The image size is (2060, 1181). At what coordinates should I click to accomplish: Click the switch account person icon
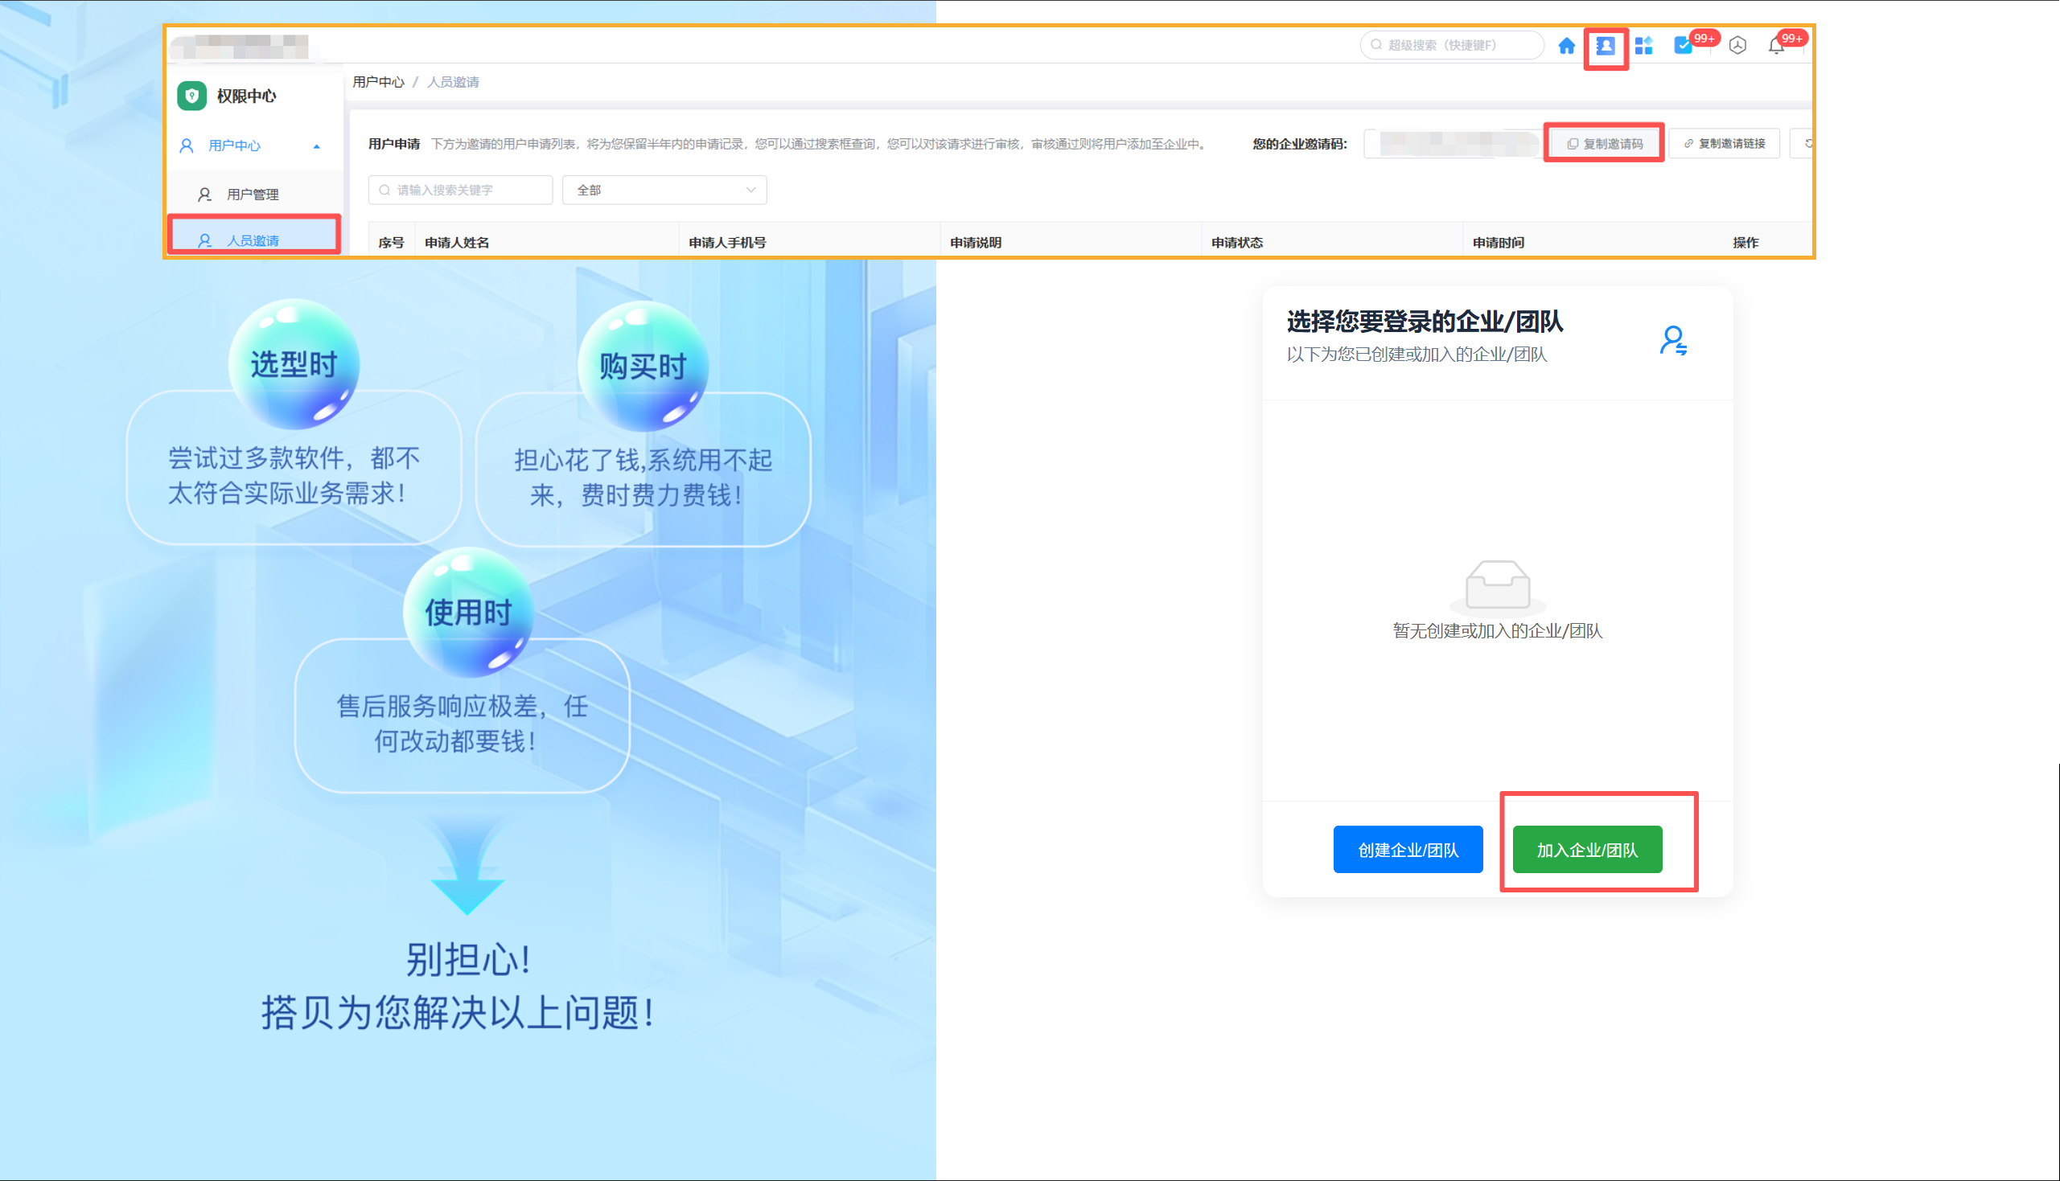[x=1673, y=340]
